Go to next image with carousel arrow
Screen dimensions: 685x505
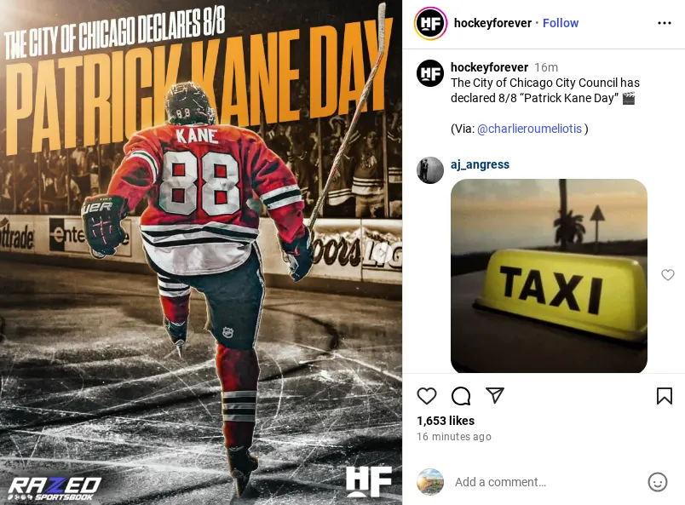pyautogui.click(x=383, y=252)
